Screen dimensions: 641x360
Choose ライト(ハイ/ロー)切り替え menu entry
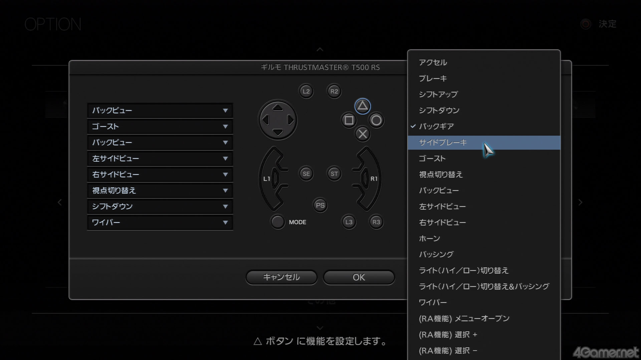point(484,270)
